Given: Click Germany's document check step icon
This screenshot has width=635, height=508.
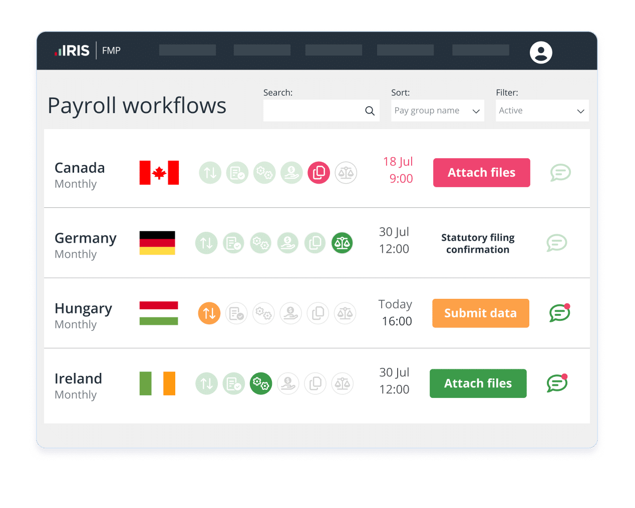Looking at the screenshot, I should 233,243.
